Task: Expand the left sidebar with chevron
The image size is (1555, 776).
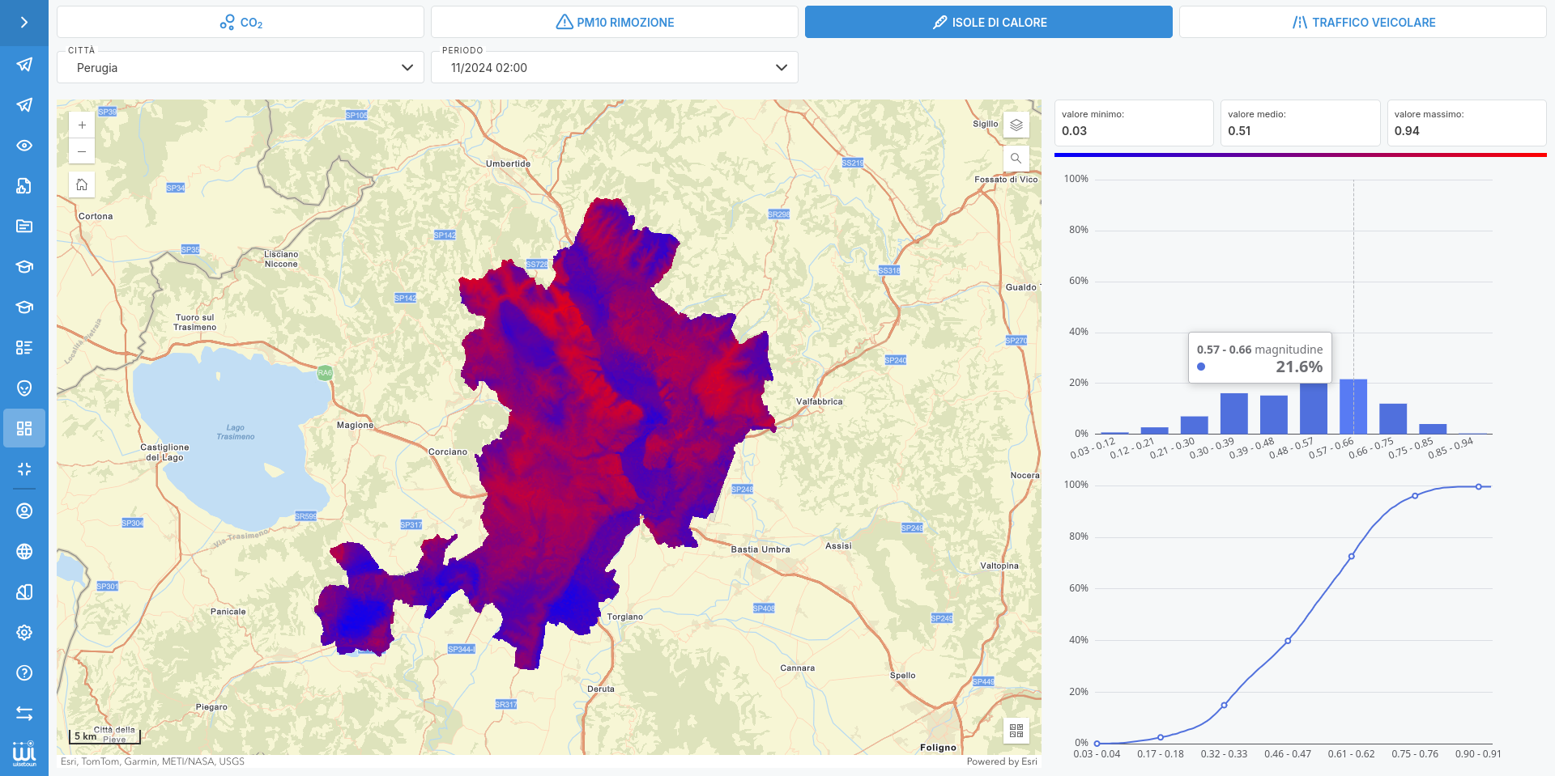Action: (x=24, y=23)
